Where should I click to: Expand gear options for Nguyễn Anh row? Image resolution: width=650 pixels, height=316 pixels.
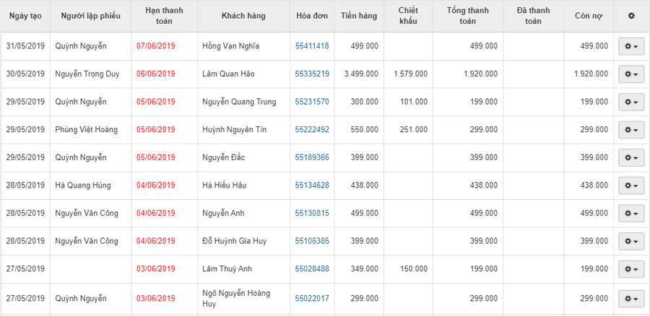(631, 214)
